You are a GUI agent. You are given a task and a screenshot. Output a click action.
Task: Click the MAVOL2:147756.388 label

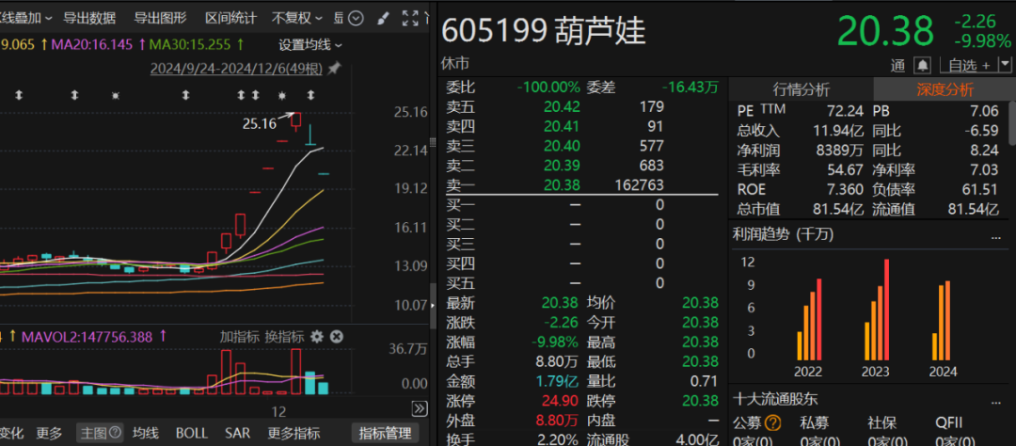click(87, 337)
